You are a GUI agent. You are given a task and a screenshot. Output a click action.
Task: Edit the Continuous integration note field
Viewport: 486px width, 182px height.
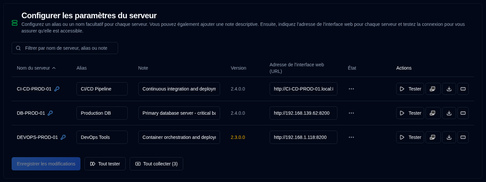pyautogui.click(x=179, y=89)
